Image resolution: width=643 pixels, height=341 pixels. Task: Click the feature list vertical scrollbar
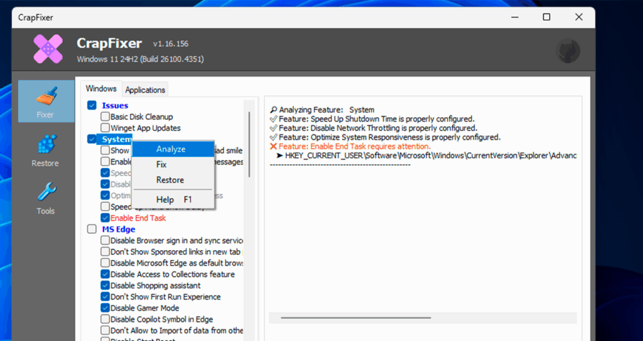pyautogui.click(x=249, y=144)
